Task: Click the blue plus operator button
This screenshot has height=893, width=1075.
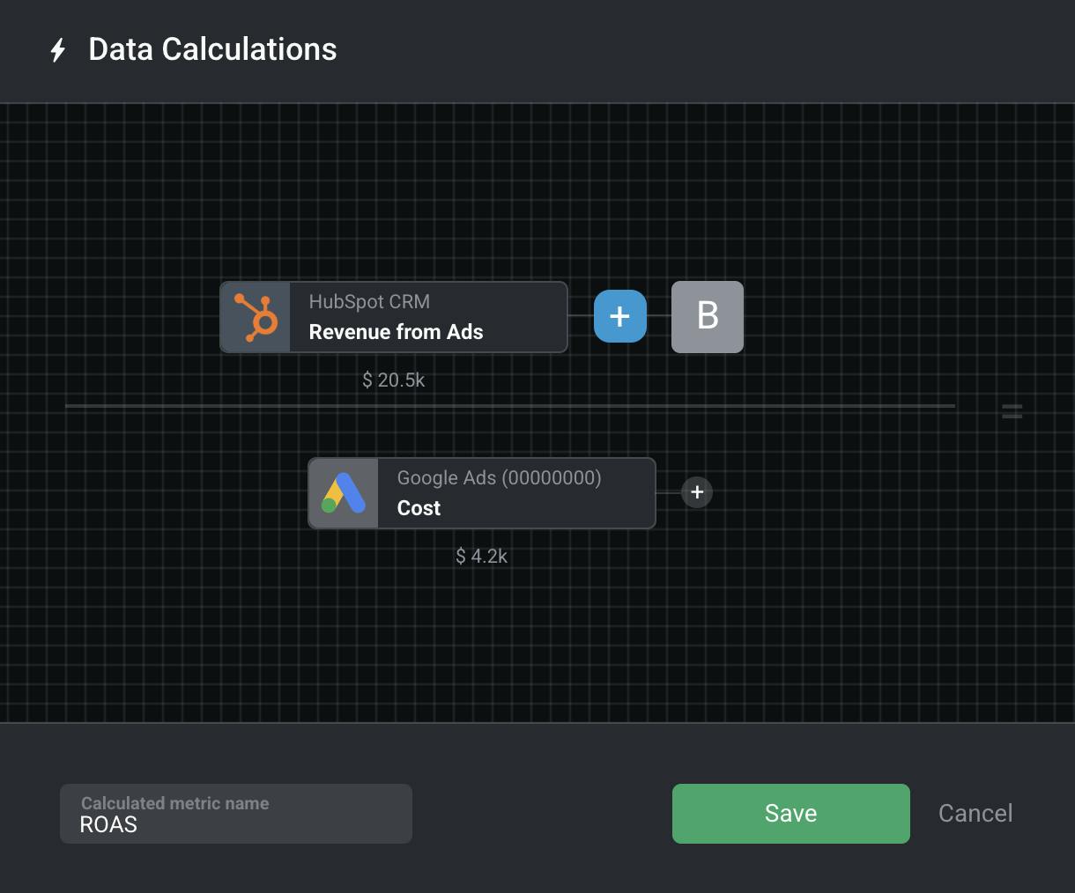Action: (620, 316)
